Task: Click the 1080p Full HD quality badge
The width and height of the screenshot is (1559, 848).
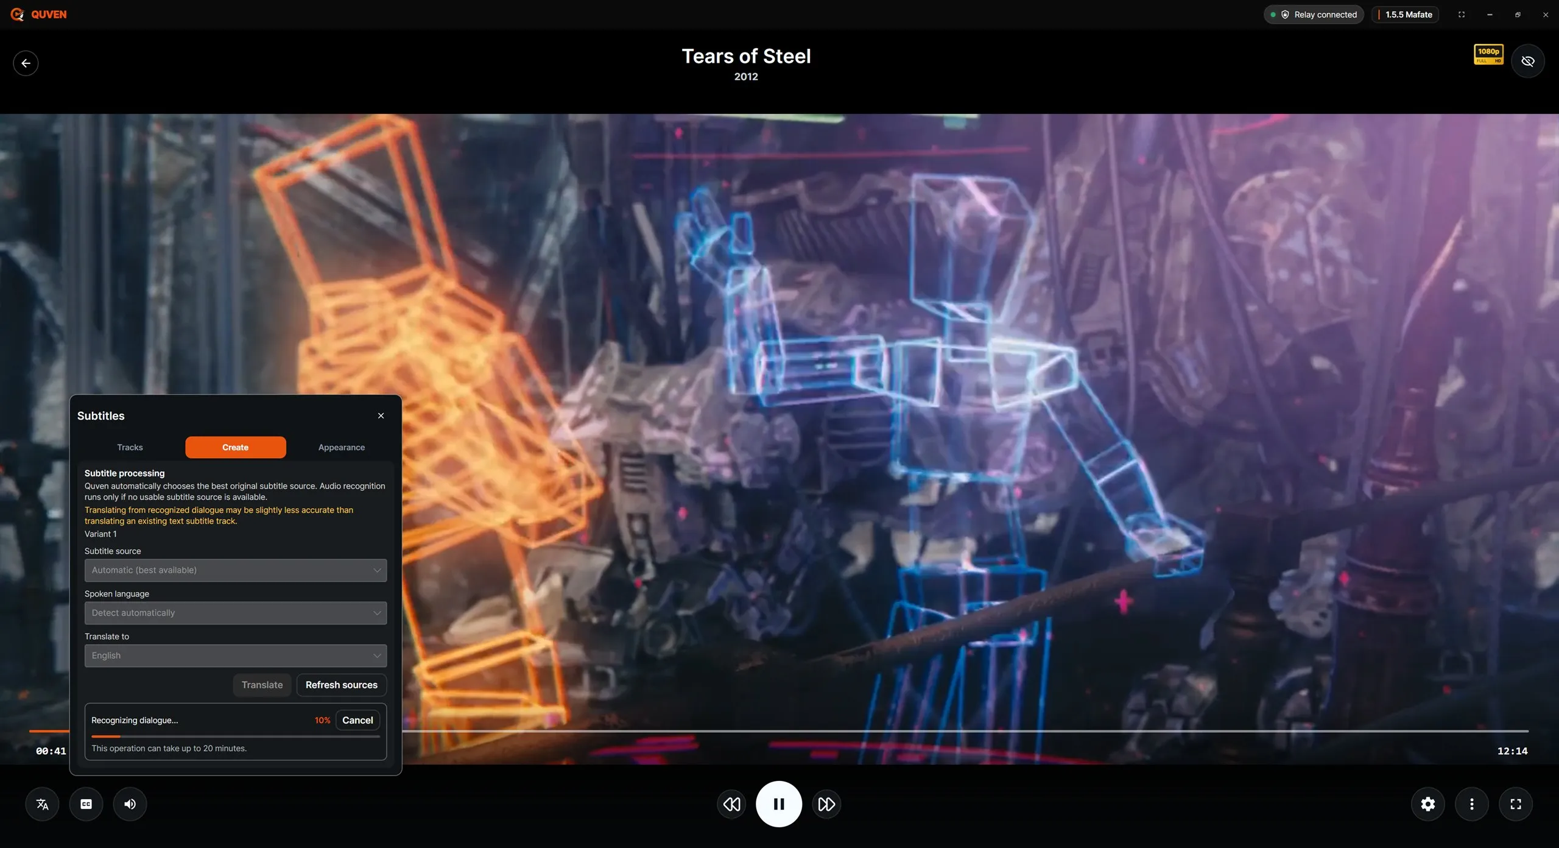Action: [x=1488, y=54]
